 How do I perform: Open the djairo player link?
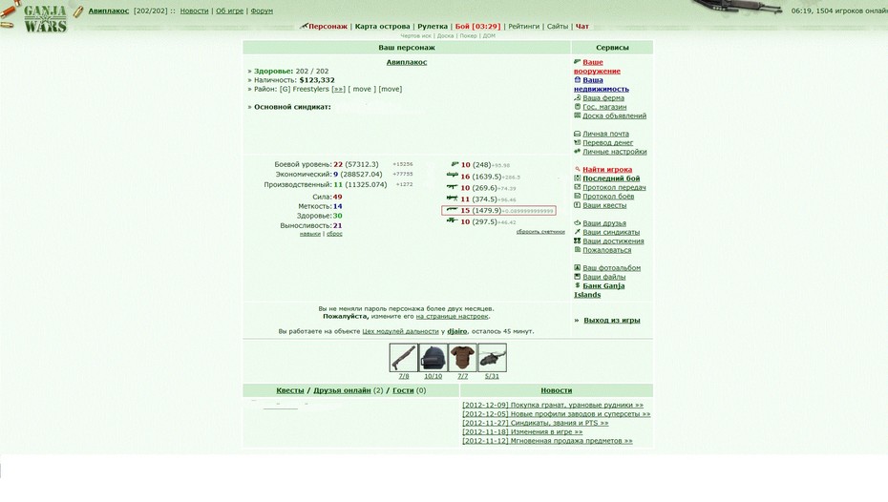(457, 331)
